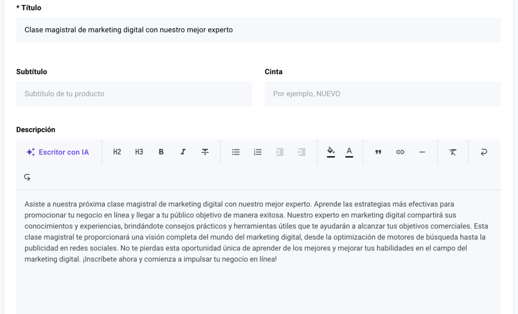This screenshot has width=518, height=314.
Task: Redo the last change
Action: [x=484, y=151]
